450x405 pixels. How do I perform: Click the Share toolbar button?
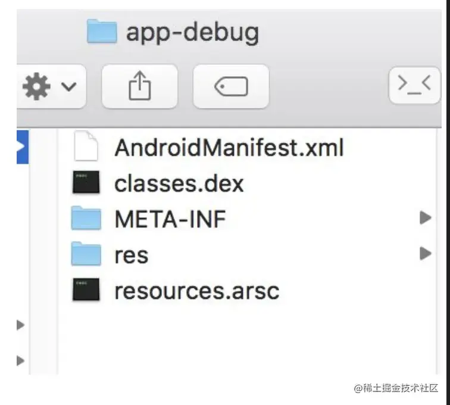pyautogui.click(x=139, y=86)
